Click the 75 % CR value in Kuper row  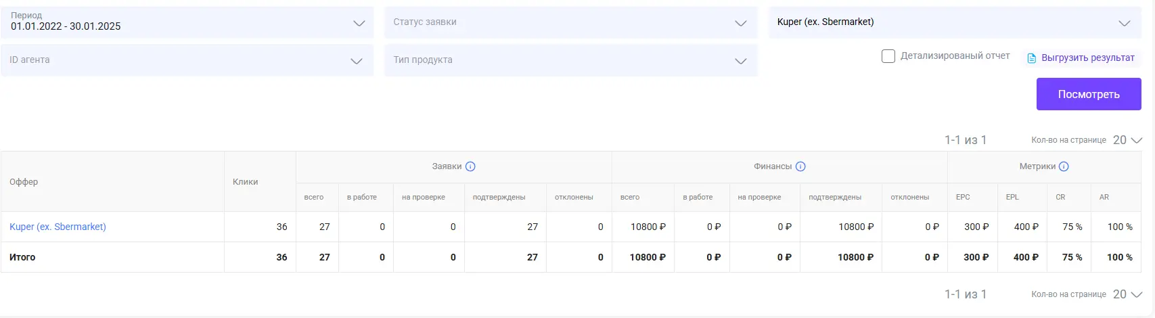point(1072,227)
